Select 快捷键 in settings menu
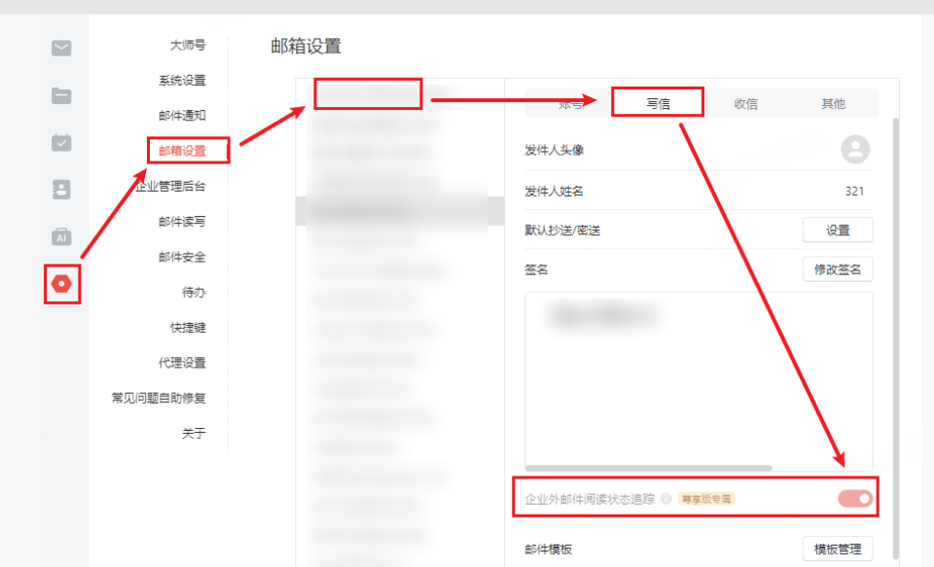Screen dimensions: 934x567 [x=188, y=328]
